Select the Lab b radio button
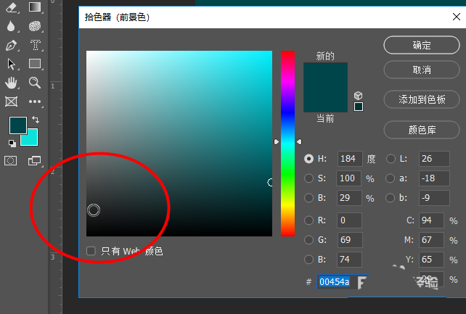The height and width of the screenshot is (314, 466). tap(390, 198)
